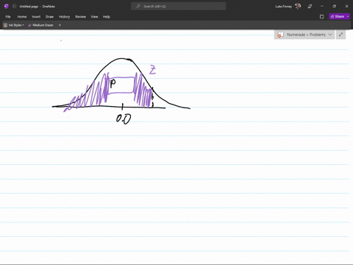Close the OneNote window

click(x=346, y=7)
